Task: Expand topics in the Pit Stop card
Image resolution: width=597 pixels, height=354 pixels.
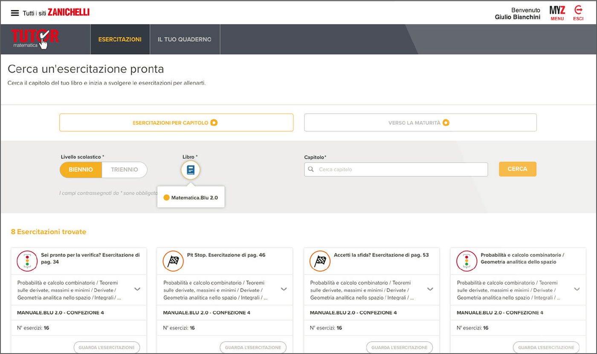Action: point(284,289)
